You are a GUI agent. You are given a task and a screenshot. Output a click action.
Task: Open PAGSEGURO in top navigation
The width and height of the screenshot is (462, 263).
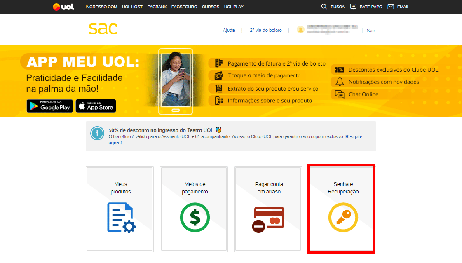[x=184, y=7]
